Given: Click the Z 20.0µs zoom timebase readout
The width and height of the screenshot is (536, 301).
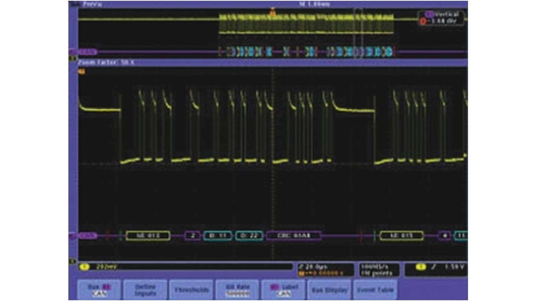Looking at the screenshot, I should pyautogui.click(x=325, y=270).
